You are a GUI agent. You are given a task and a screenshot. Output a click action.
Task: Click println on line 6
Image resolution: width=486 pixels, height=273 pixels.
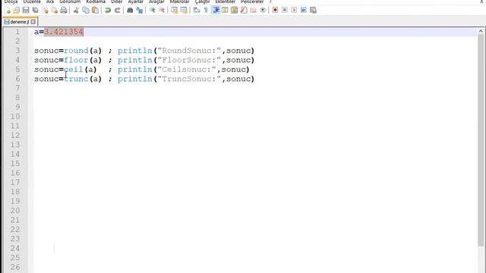click(x=135, y=79)
